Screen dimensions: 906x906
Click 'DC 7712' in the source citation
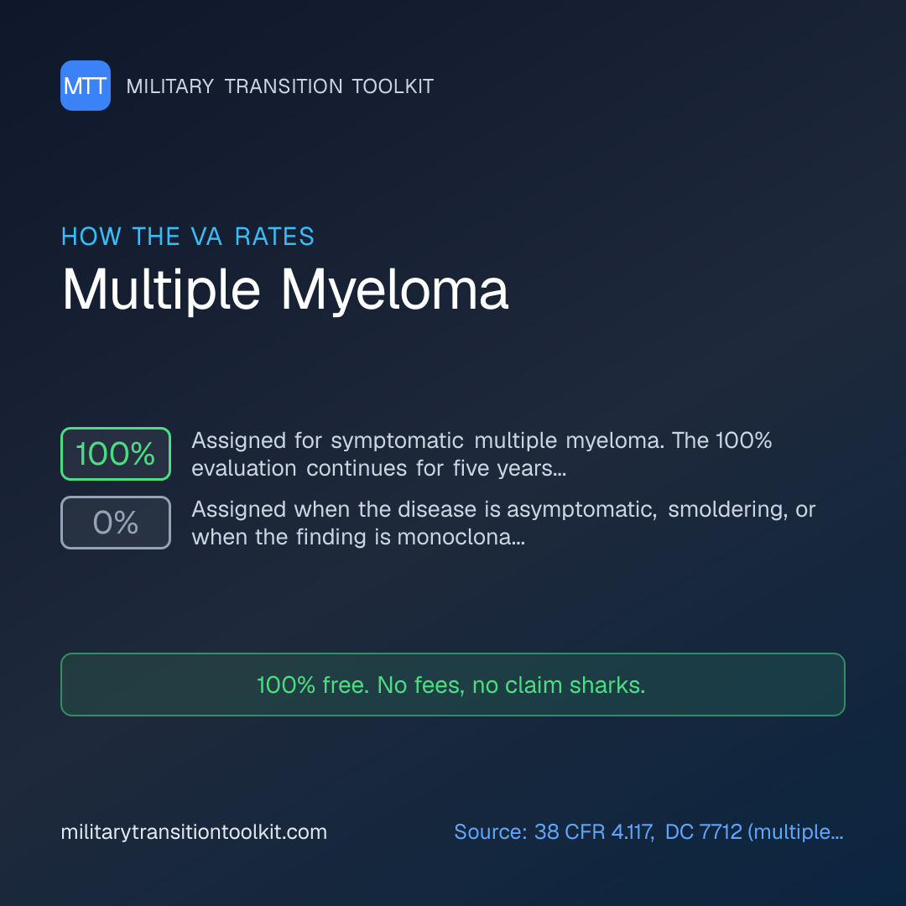click(703, 832)
